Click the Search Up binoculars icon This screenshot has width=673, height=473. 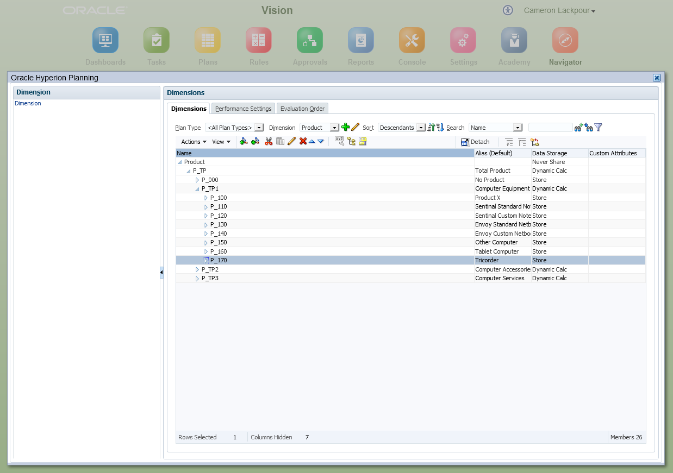coord(579,128)
